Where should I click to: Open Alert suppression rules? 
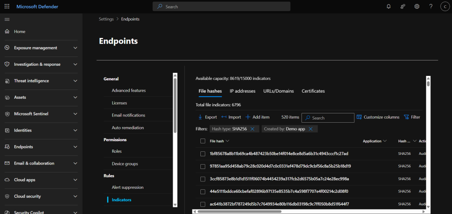point(128,188)
